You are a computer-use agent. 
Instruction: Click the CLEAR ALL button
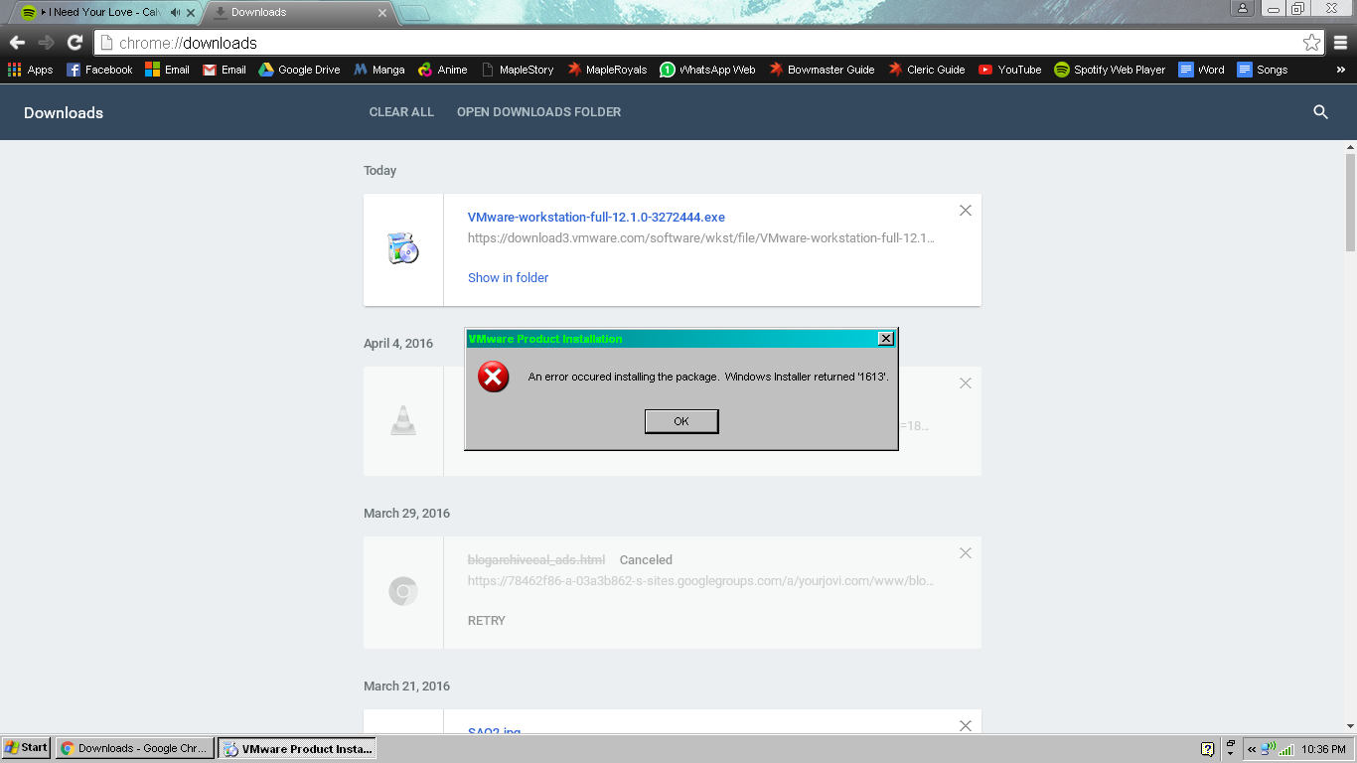tap(401, 112)
